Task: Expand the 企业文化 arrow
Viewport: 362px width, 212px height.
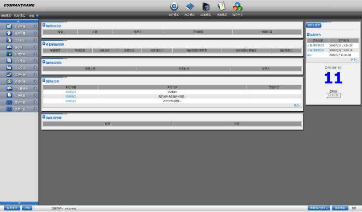Action: tap(35, 61)
